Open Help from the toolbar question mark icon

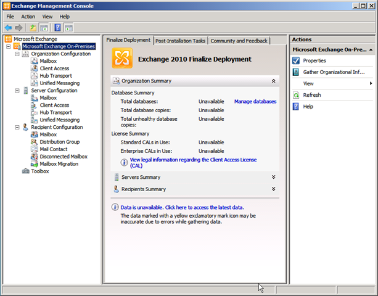click(x=57, y=28)
